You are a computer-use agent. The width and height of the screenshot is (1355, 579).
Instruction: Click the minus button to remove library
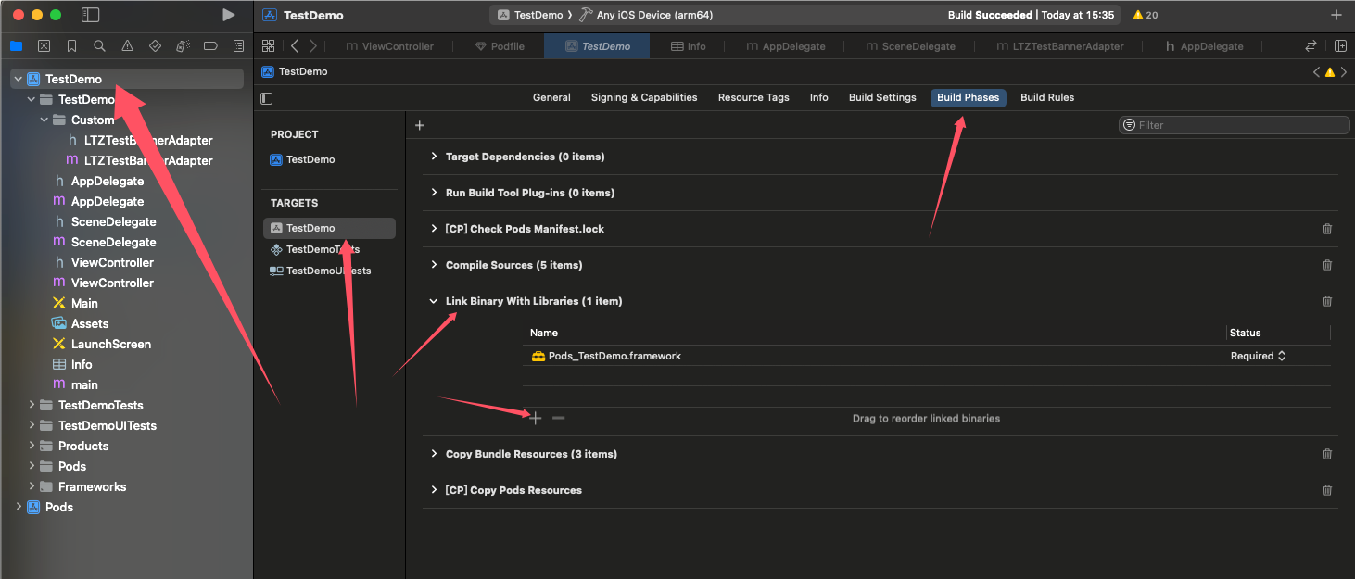(x=558, y=418)
